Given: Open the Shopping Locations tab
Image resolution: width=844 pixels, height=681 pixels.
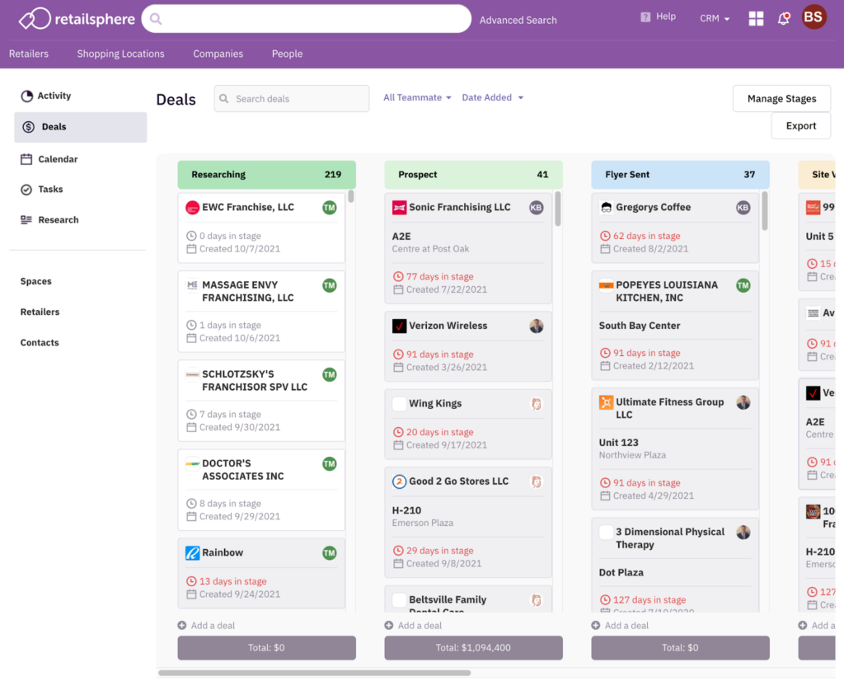Looking at the screenshot, I should (x=120, y=54).
